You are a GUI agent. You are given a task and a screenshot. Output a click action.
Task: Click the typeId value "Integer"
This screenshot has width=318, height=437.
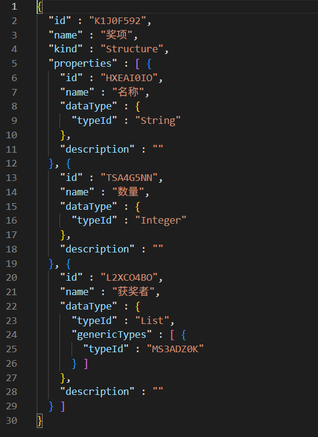tap(161, 221)
